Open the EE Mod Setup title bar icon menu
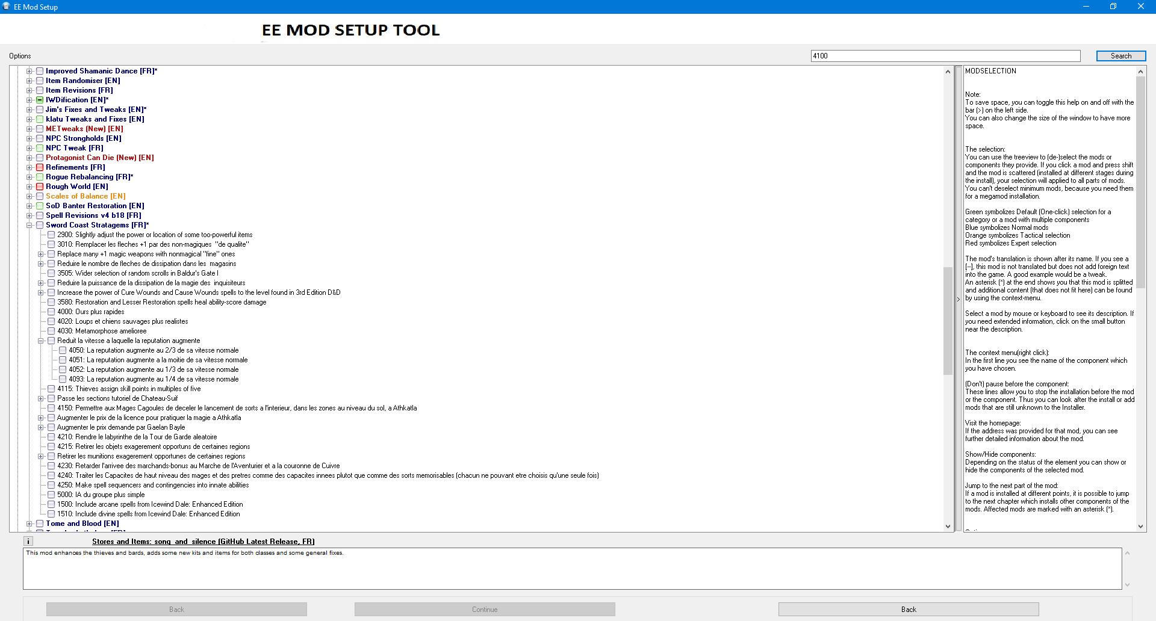The width and height of the screenshot is (1156, 621). click(7, 7)
